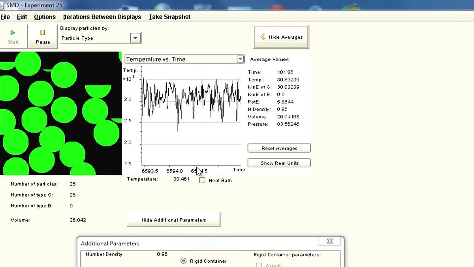
Task: Show Real Units for average values
Action: (279, 163)
